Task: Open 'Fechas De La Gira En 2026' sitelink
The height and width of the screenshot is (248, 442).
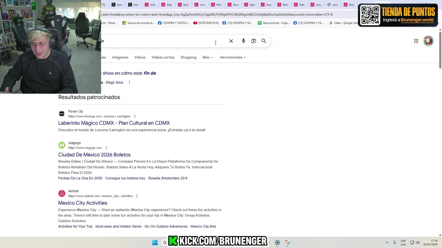Action: [80, 178]
